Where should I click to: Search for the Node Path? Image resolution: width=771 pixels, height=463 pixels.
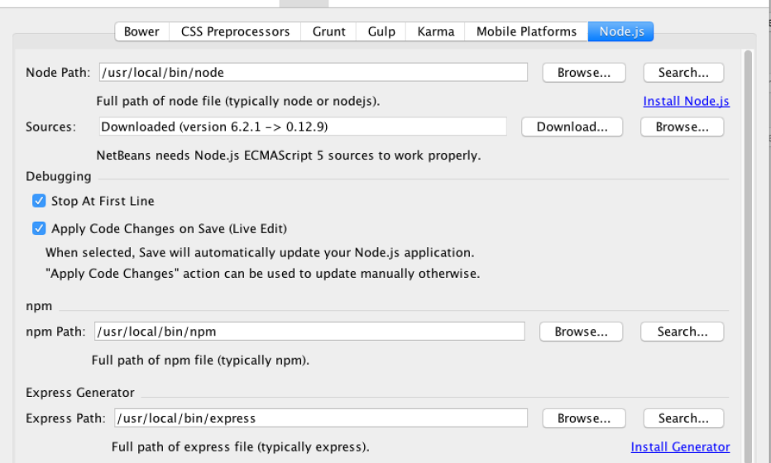(683, 73)
